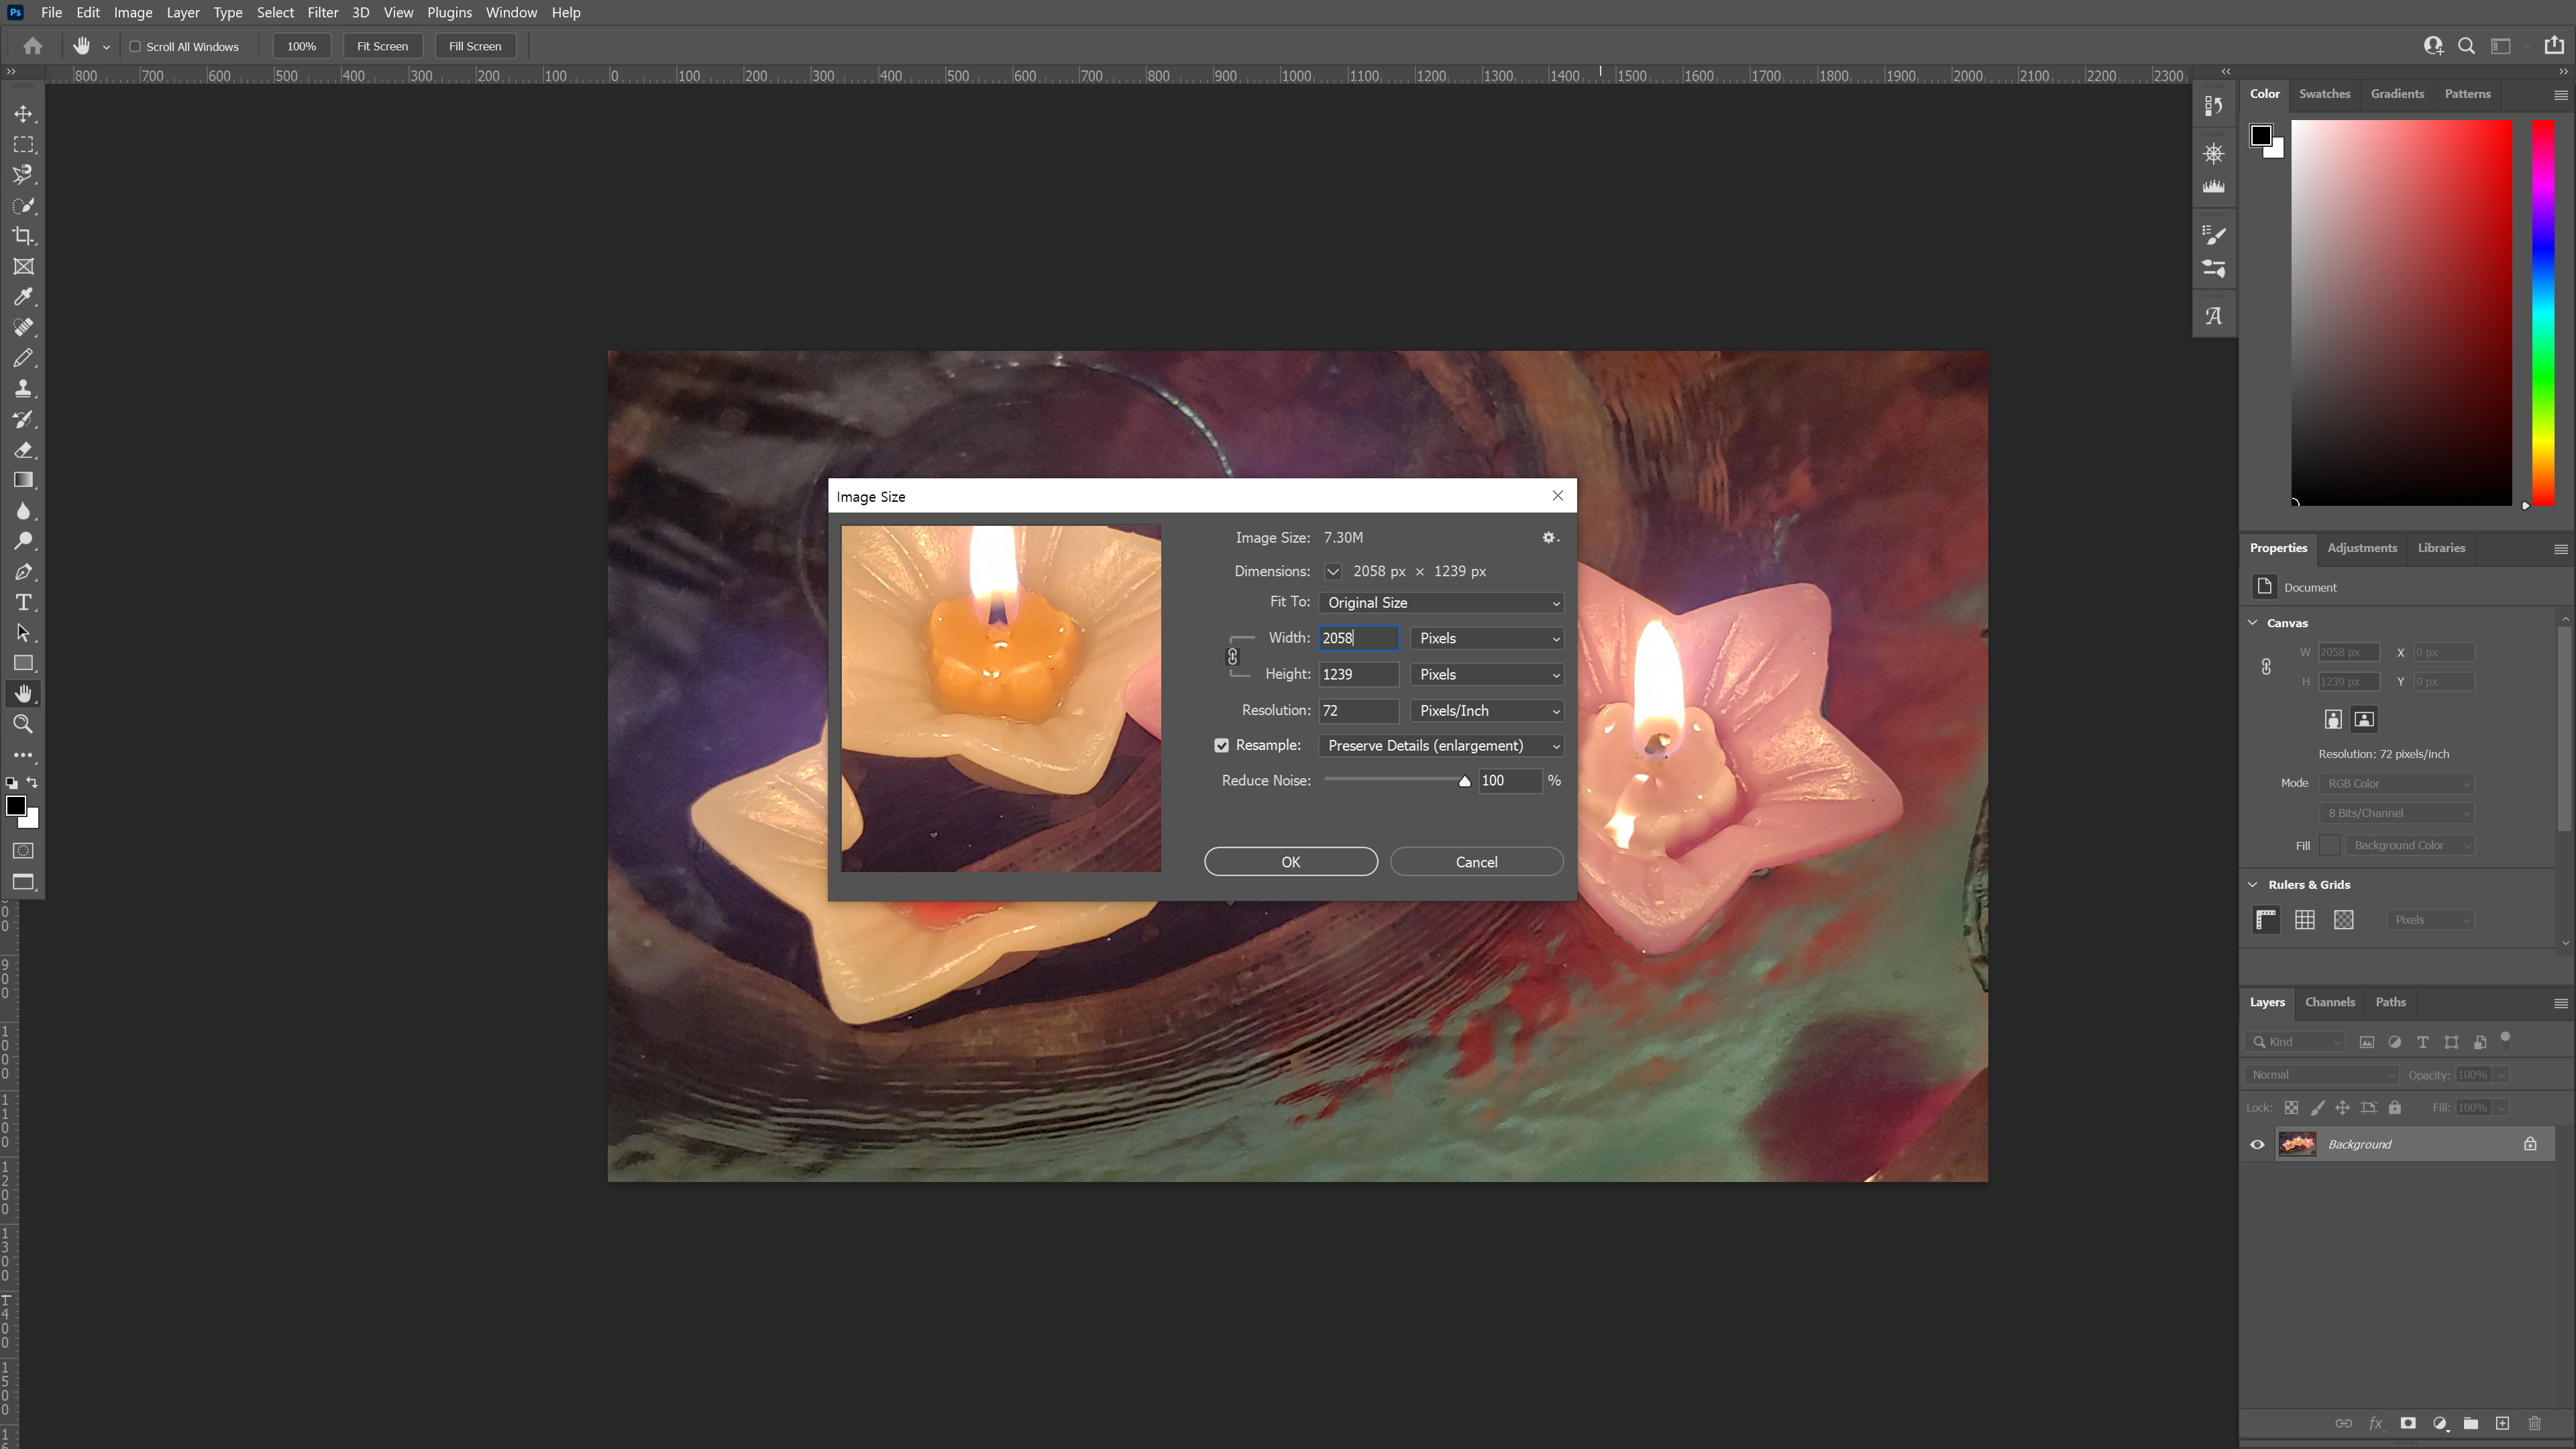Image resolution: width=2576 pixels, height=1449 pixels.
Task: Enable Scroll All Windows checkbox
Action: pos(135,46)
